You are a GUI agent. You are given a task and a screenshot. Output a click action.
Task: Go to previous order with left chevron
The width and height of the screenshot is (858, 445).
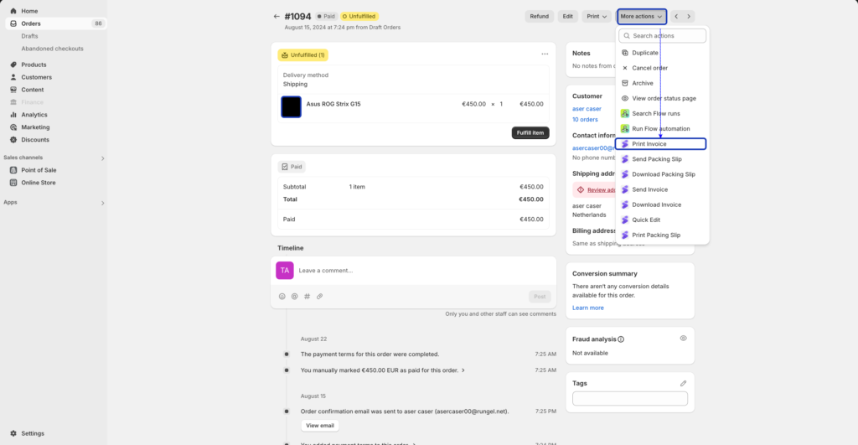pos(676,16)
